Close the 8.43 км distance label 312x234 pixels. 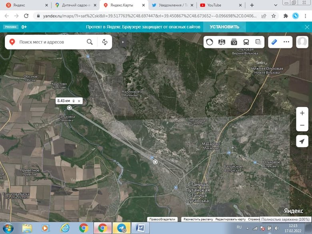pos(79,101)
